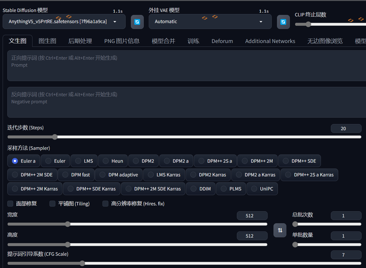Image resolution: width=366 pixels, height=268 pixels.
Task: Click the "外挂 VAE 模型" label text
Action: point(164,10)
